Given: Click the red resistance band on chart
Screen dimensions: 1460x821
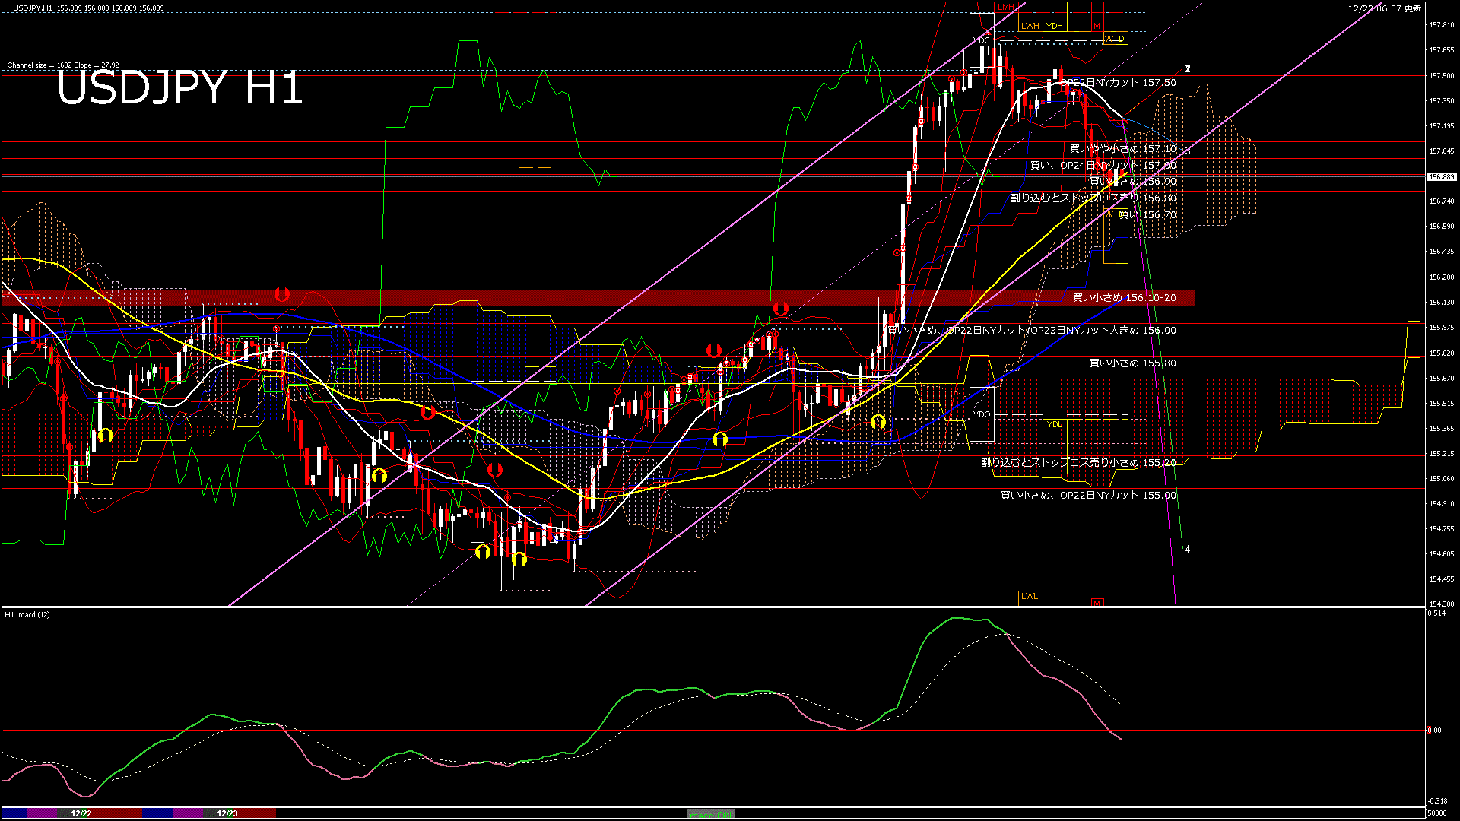Looking at the screenshot, I should 532,298.
